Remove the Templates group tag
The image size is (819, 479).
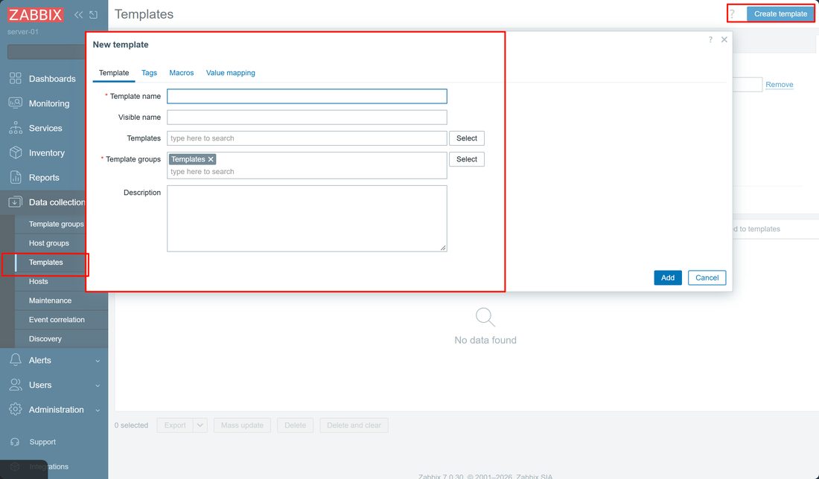click(x=211, y=159)
